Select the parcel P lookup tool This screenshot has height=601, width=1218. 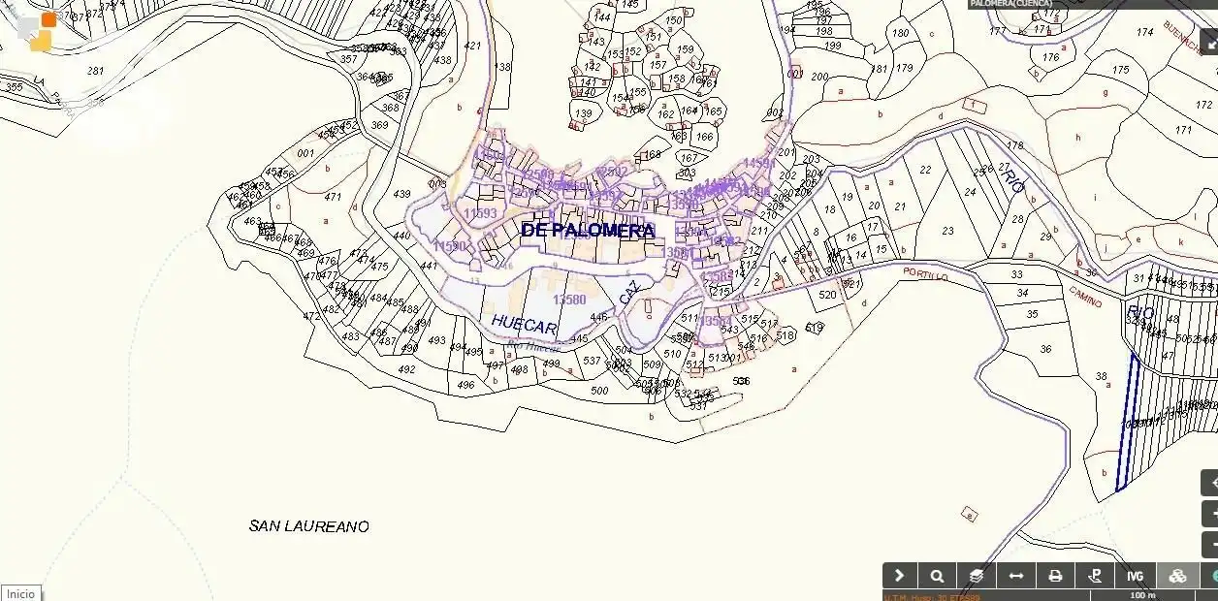(1096, 576)
